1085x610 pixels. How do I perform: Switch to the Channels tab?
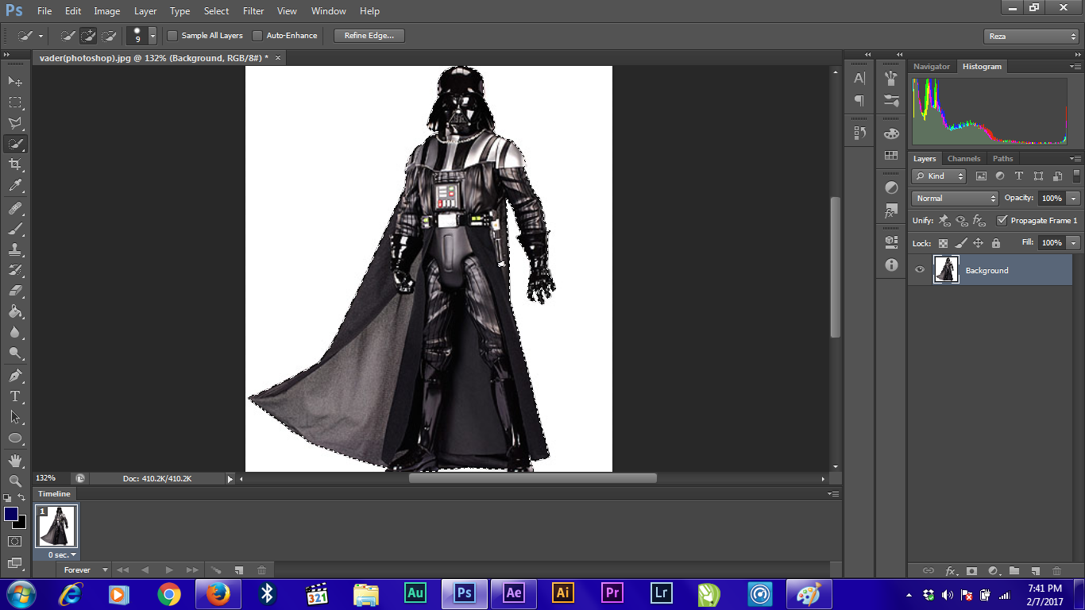[964, 159]
